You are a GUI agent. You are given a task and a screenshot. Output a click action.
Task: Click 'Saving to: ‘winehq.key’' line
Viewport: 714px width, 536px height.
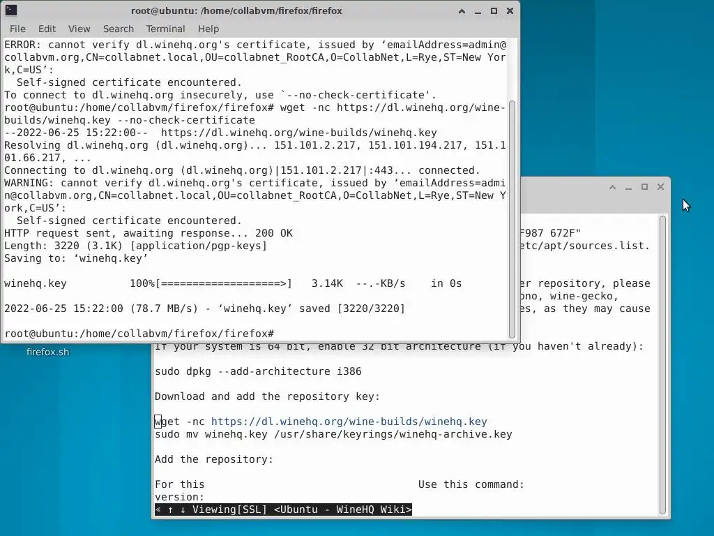76,258
